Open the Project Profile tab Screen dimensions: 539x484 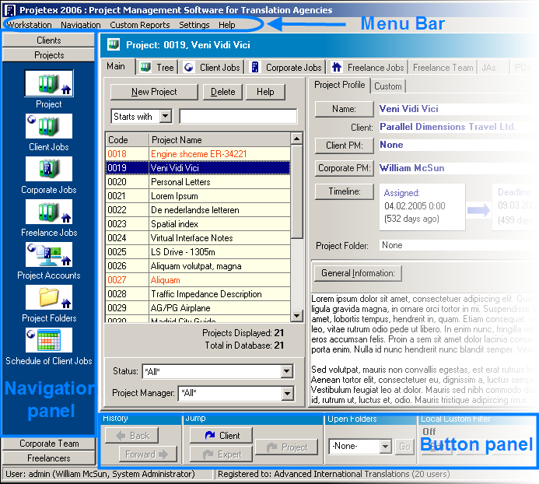click(340, 85)
